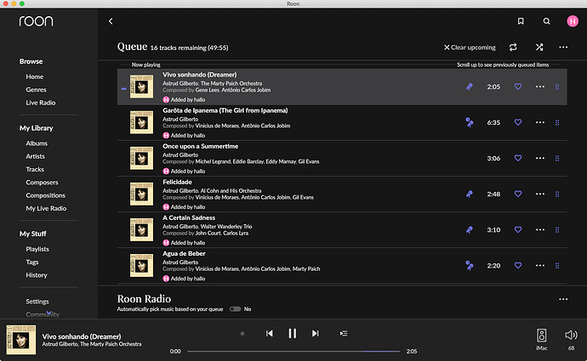Select the iMac audio zone icon
Image resolution: width=587 pixels, height=361 pixels.
pos(541,336)
